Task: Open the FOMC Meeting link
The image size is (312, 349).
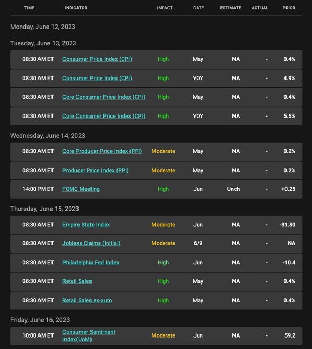Action: click(81, 189)
